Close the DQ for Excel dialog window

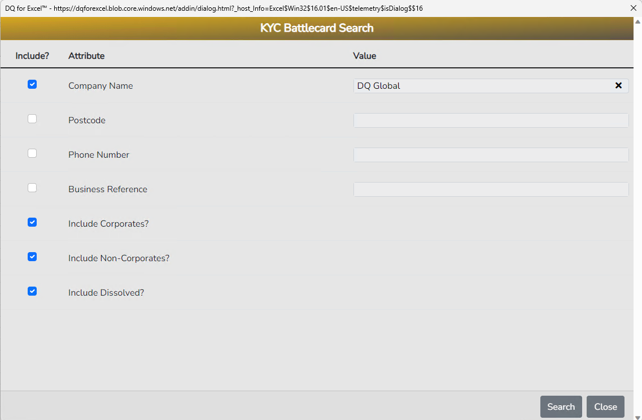[x=633, y=8]
